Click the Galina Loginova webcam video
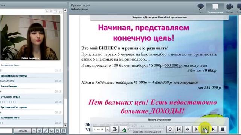The height and width of the screenshot is (135, 241). (30, 37)
